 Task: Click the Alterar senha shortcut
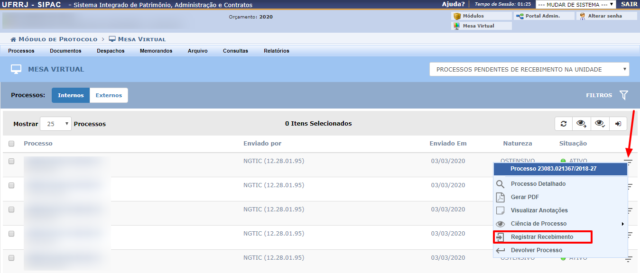coord(606,16)
